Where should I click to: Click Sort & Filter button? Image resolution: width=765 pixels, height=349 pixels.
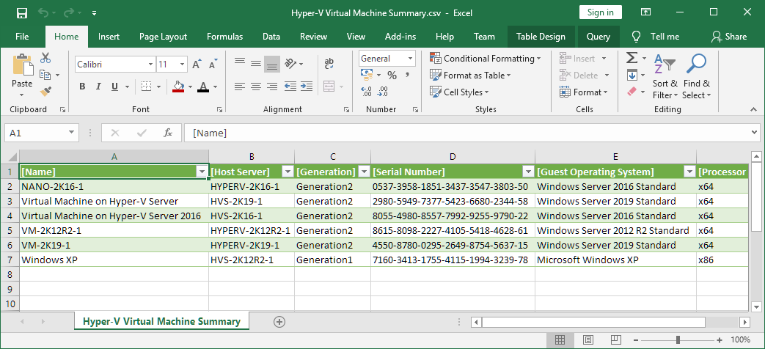(x=665, y=76)
